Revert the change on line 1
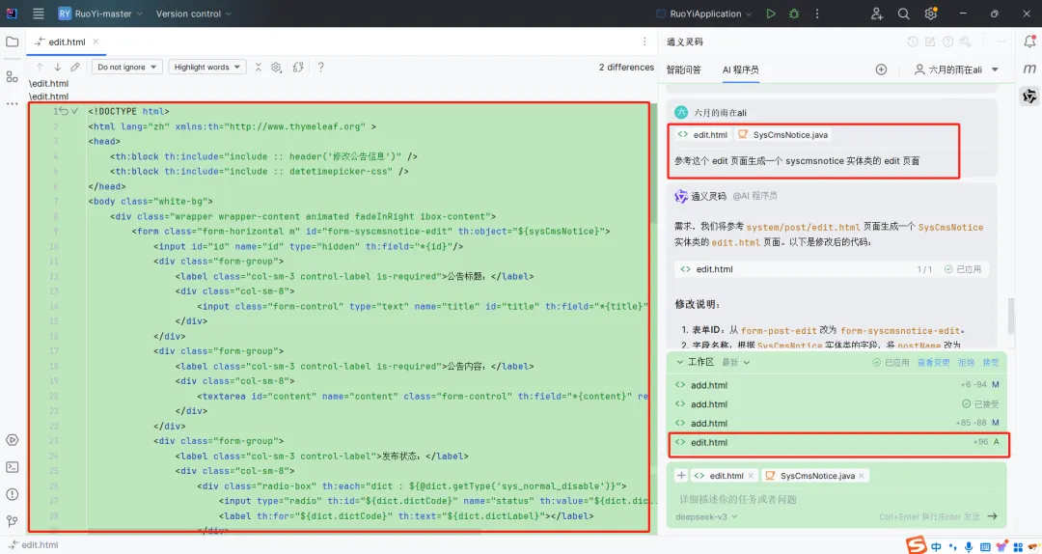Viewport: 1042px width, 554px height. [x=63, y=112]
